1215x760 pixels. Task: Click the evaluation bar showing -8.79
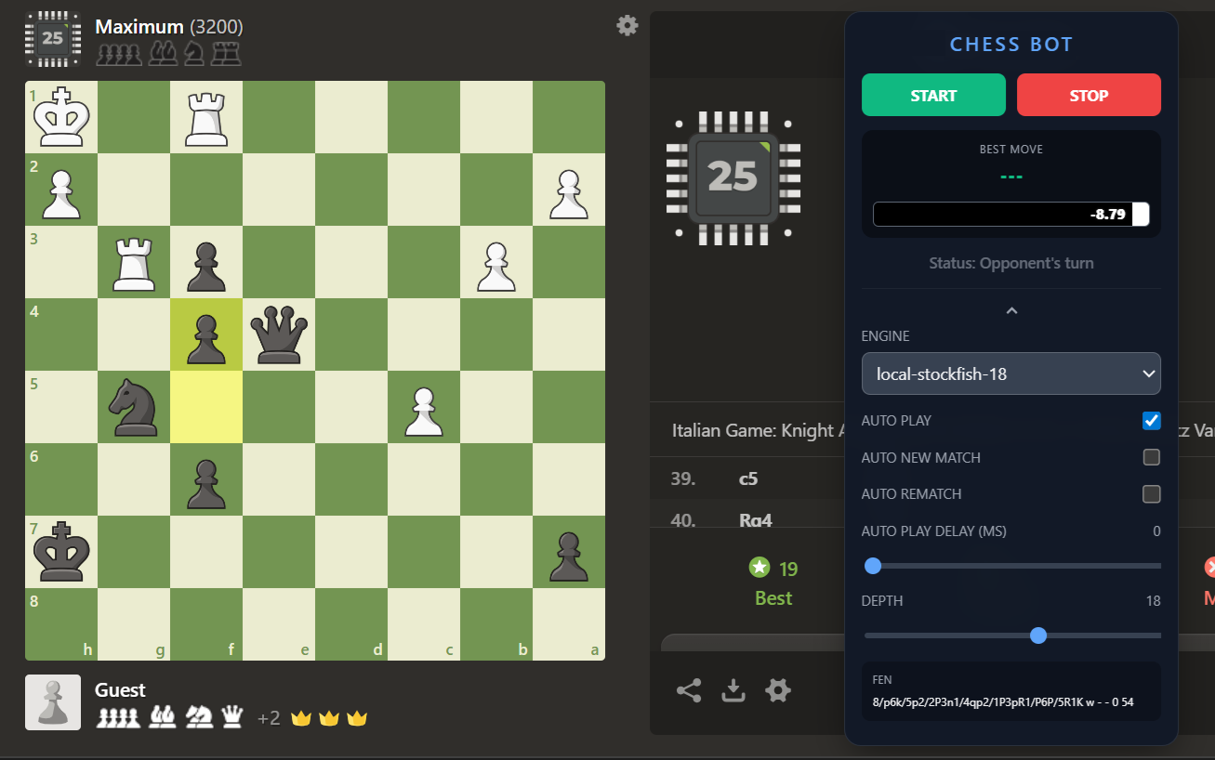point(1011,214)
